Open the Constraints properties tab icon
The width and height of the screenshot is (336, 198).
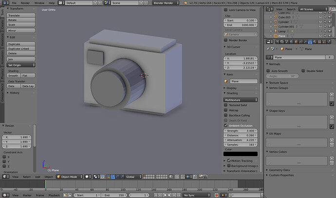coord(301,42)
